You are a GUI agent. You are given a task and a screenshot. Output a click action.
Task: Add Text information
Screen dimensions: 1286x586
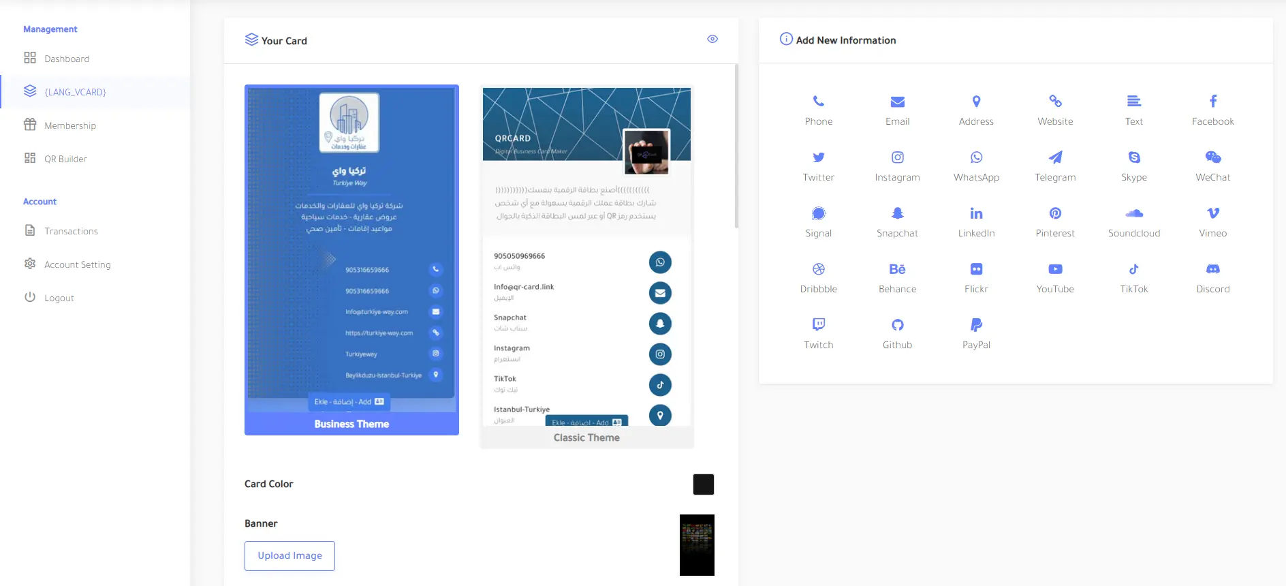tap(1134, 110)
